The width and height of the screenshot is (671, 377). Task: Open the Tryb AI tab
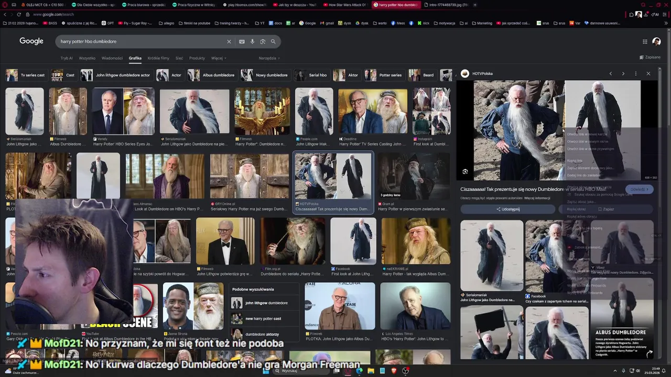tap(67, 58)
